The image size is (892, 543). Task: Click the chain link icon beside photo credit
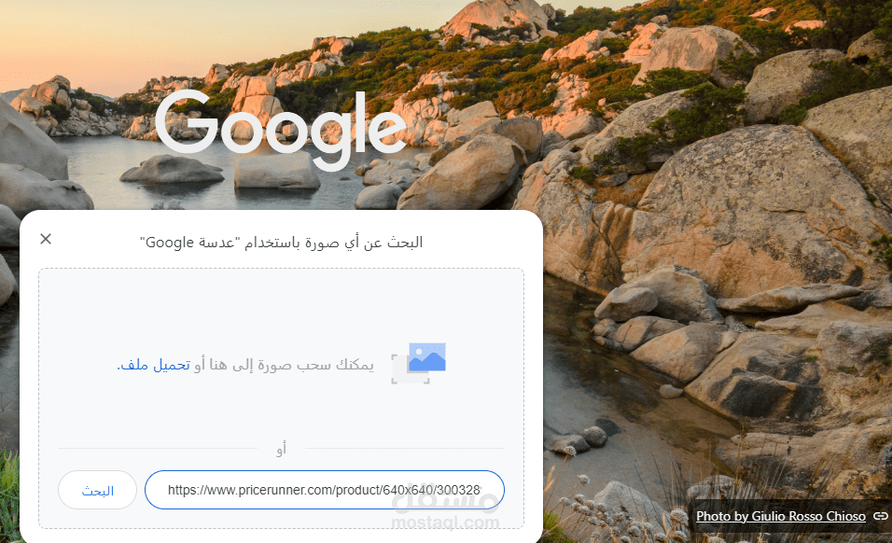(x=881, y=516)
